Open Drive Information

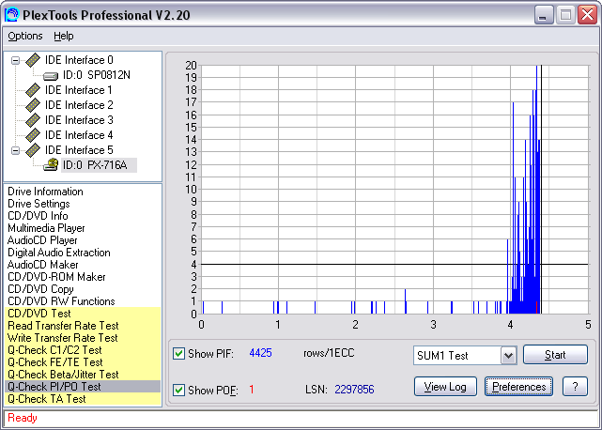coord(45,192)
